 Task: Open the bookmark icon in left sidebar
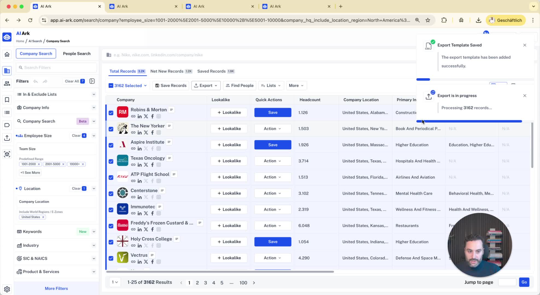point(7,100)
